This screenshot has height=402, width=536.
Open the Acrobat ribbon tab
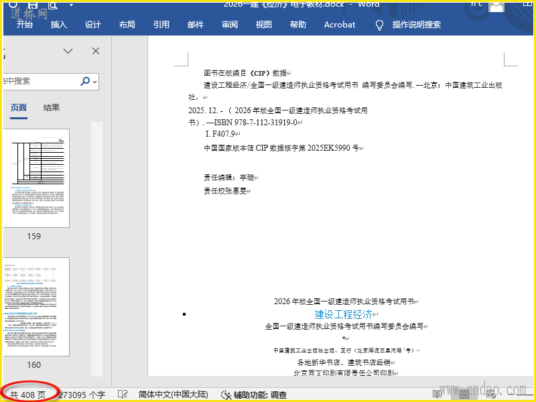tap(340, 25)
